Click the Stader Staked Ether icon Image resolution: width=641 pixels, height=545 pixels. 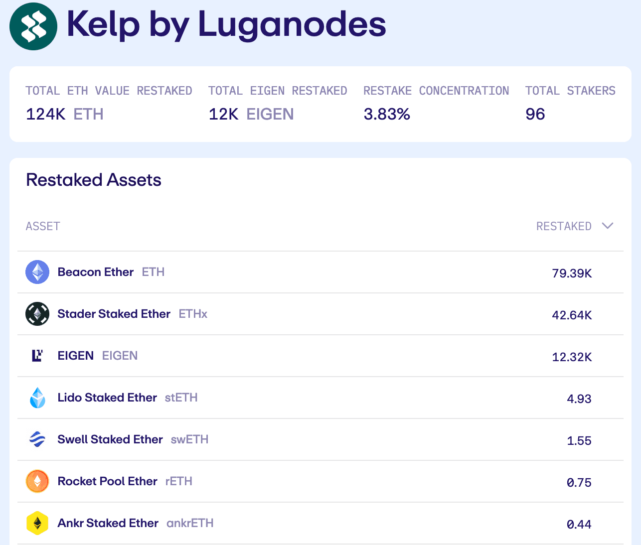[37, 314]
